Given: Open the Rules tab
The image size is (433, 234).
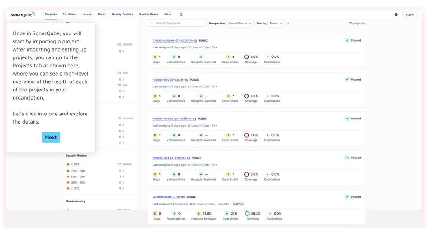Looking at the screenshot, I should (102, 14).
